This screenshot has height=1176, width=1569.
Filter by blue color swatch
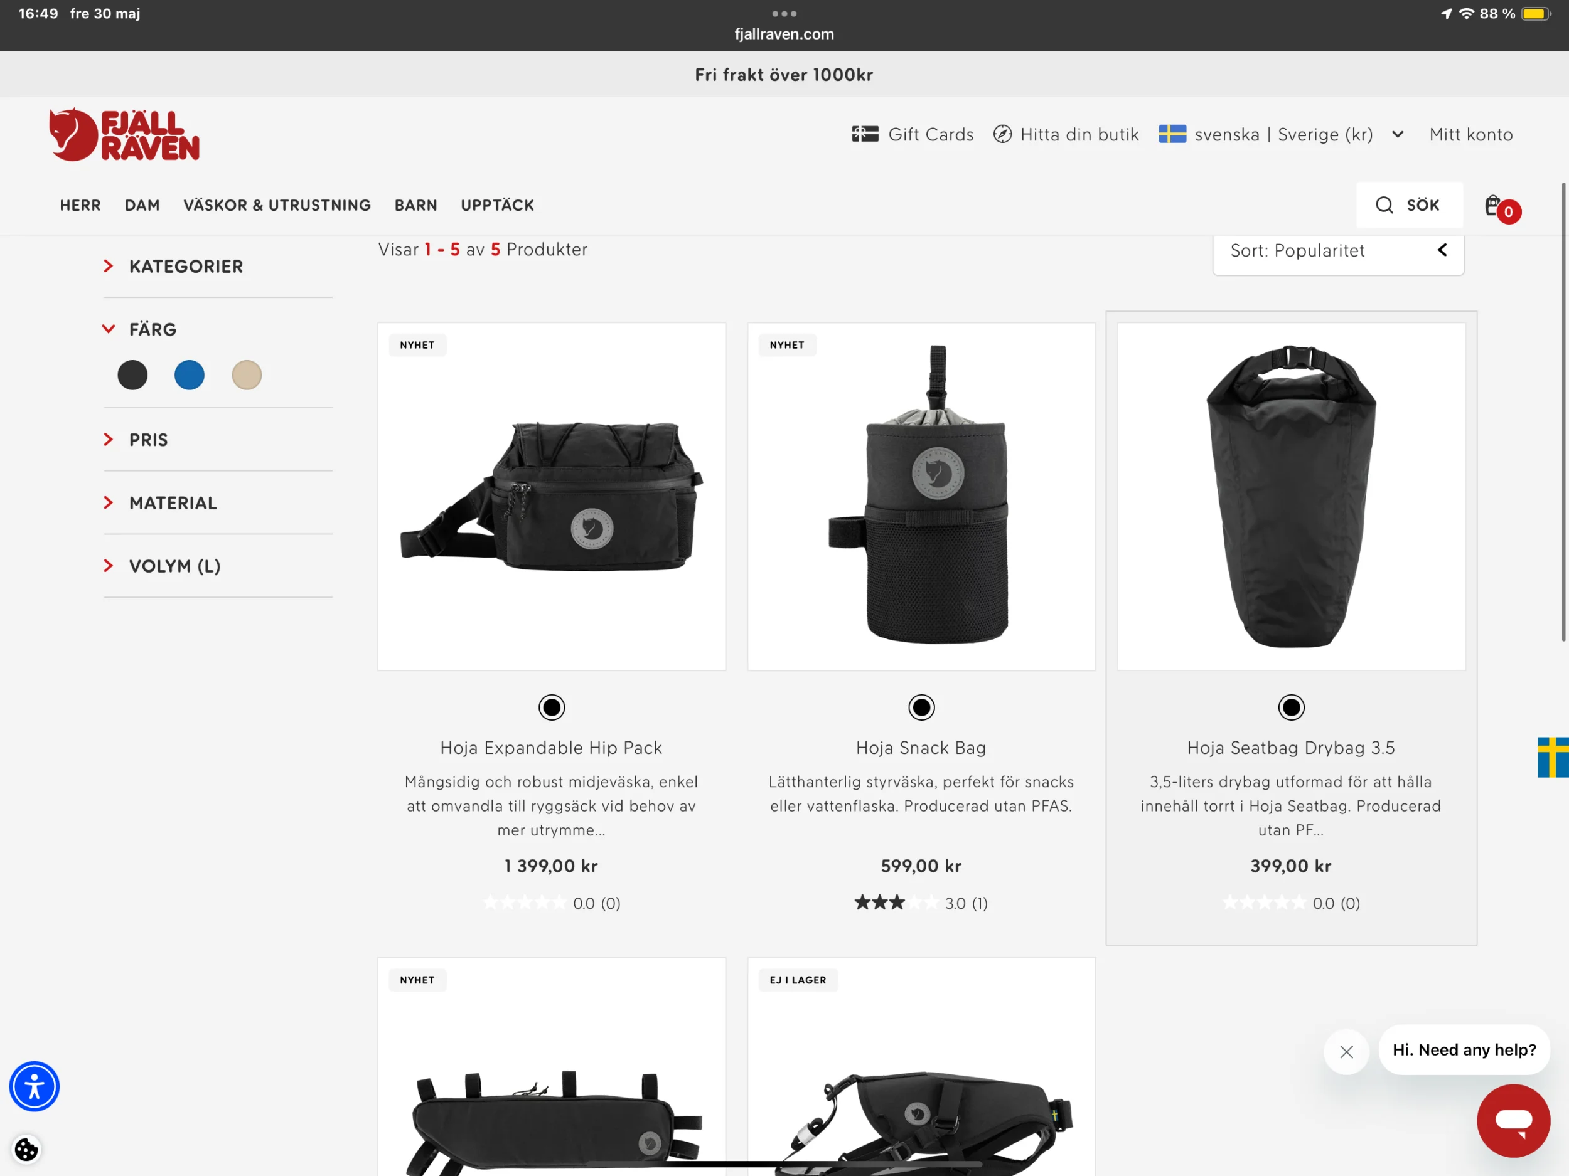190,375
